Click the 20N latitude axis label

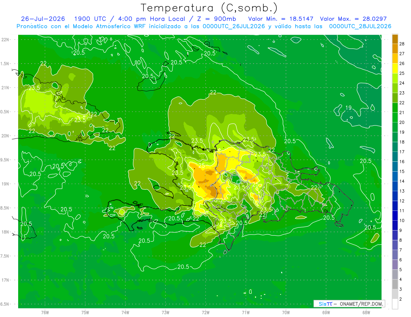[x=5, y=136]
